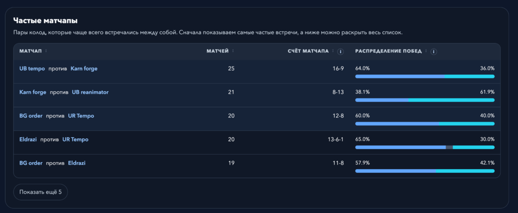Click info icon next to Распределение побед
The height and width of the screenshot is (213, 518).
point(434,52)
